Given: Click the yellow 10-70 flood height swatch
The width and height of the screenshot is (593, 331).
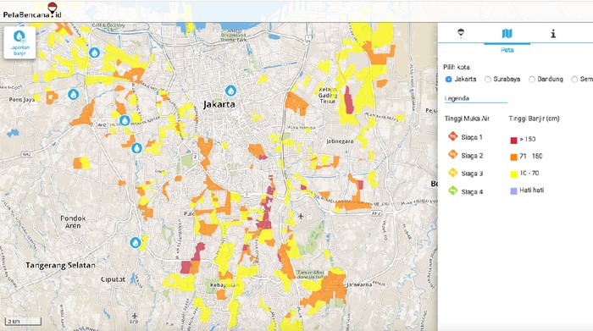Looking at the screenshot, I should 513,174.
